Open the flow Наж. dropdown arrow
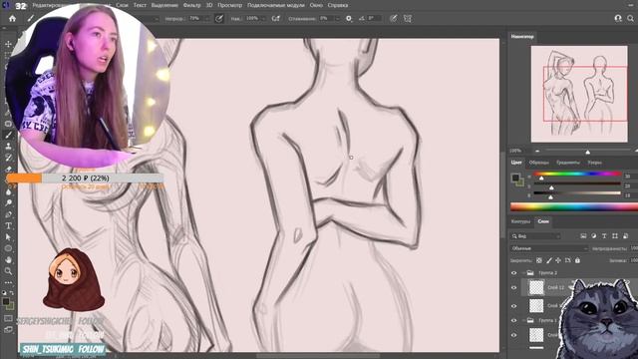 pyautogui.click(x=263, y=18)
